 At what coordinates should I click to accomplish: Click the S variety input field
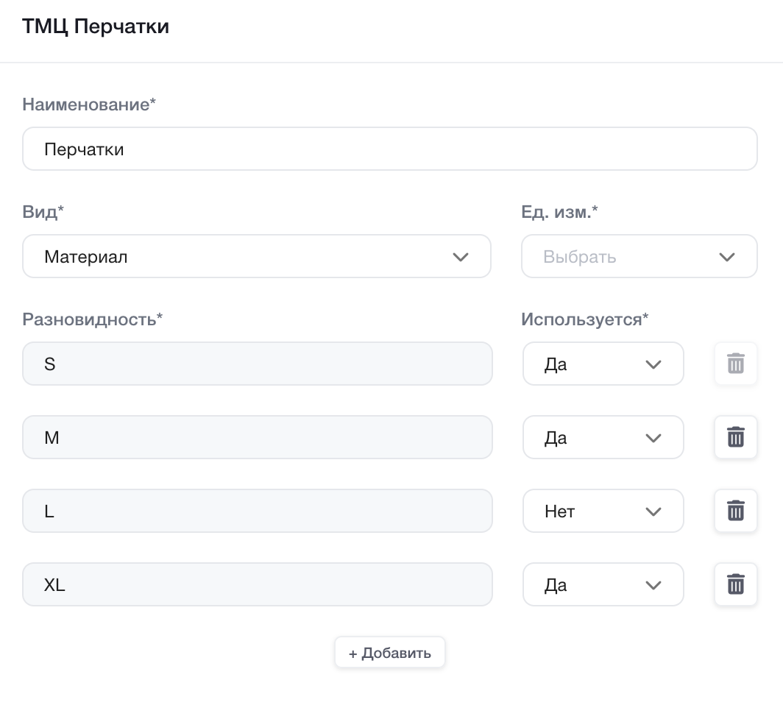[x=257, y=364]
